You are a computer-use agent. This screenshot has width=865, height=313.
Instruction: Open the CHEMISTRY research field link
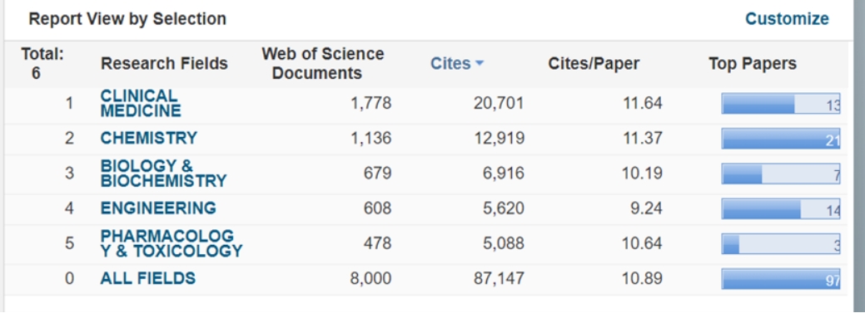(x=149, y=138)
